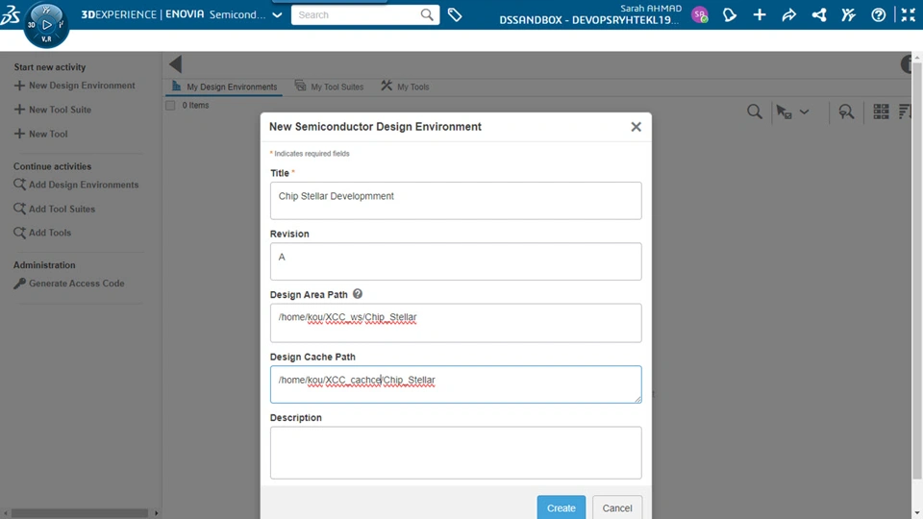Expand the selection mode dropdown chevron
The image size is (923, 519).
[804, 111]
